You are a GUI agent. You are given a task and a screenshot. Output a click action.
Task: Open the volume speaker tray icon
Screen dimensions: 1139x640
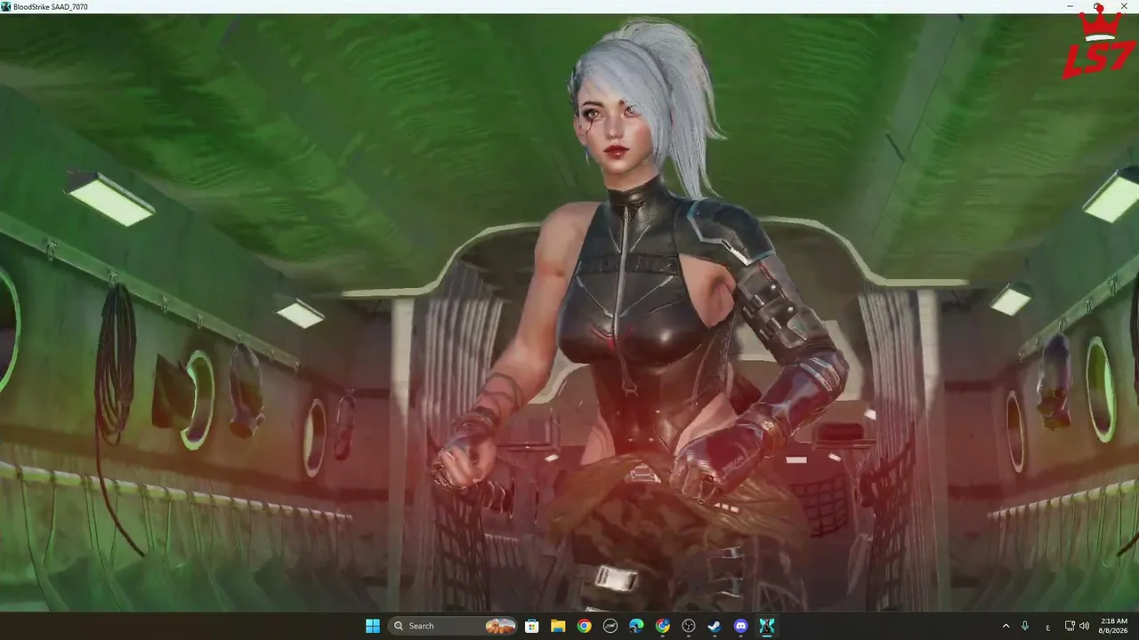[1084, 626]
